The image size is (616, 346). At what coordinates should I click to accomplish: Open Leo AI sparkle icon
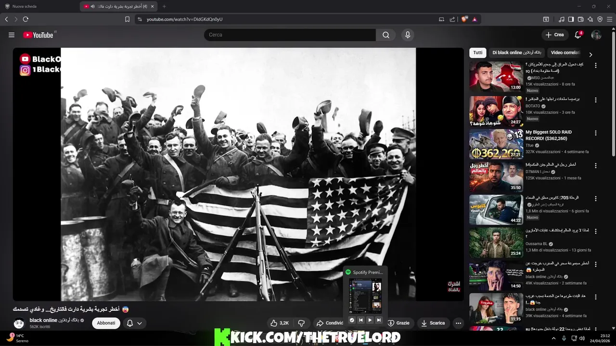coord(590,19)
